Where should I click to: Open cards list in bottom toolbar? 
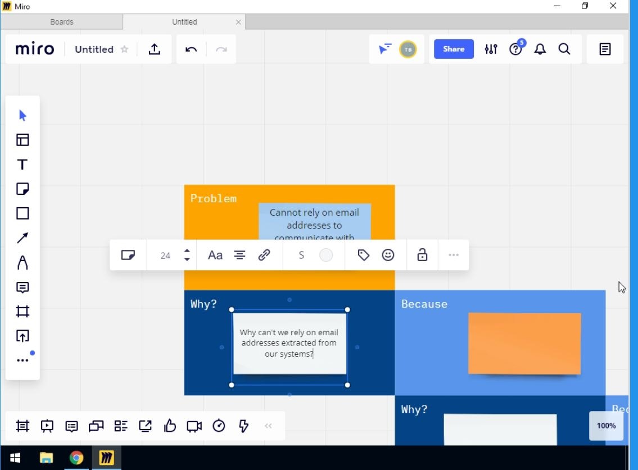pos(121,426)
